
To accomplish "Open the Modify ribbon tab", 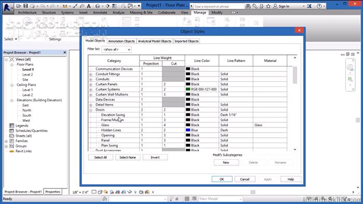I will (217, 12).
